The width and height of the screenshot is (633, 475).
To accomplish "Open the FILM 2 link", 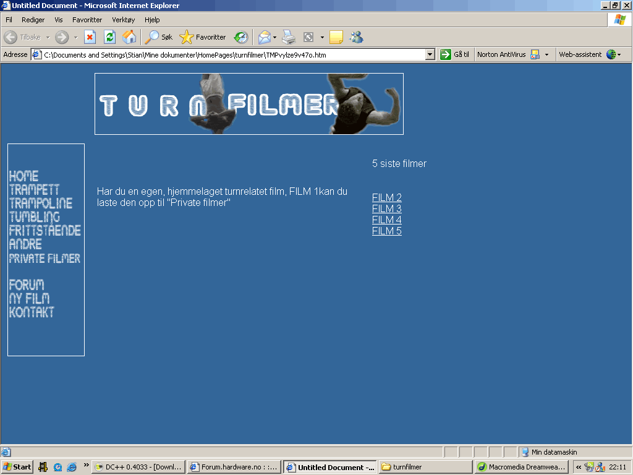I will pos(387,197).
